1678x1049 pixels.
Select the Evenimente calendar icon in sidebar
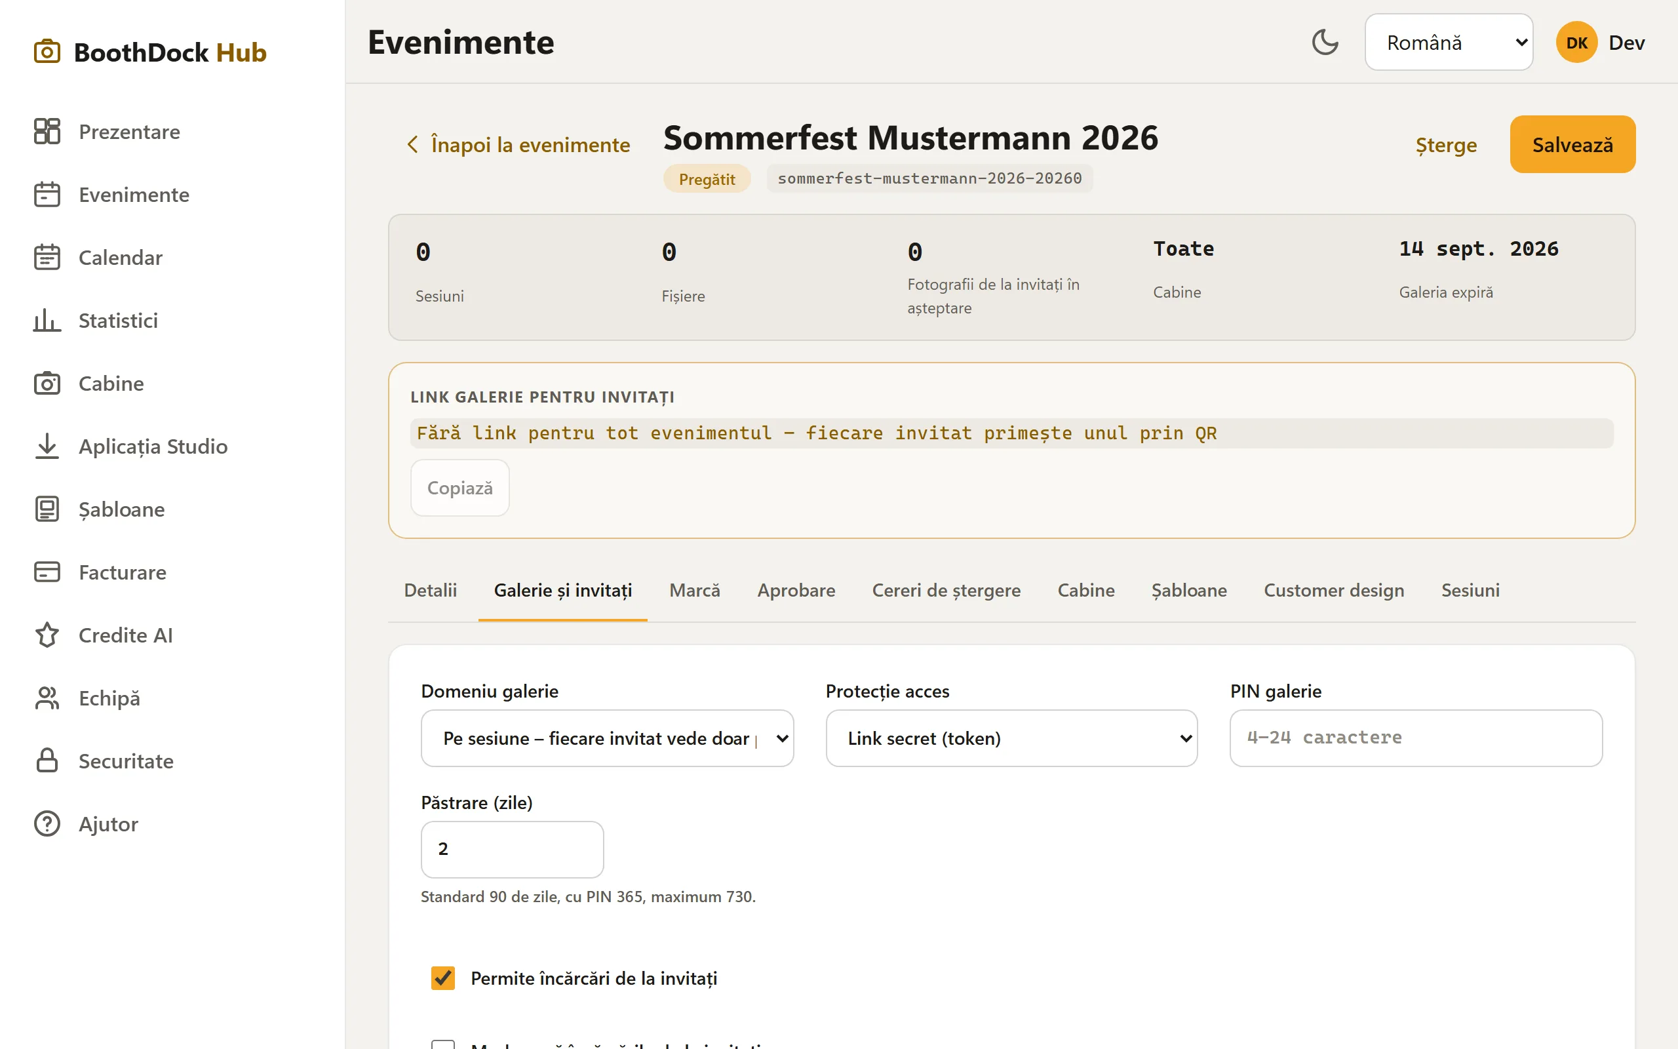click(47, 194)
